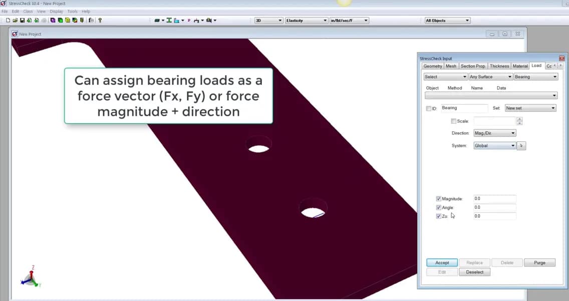Click the Help question mark icon

pos(100,20)
